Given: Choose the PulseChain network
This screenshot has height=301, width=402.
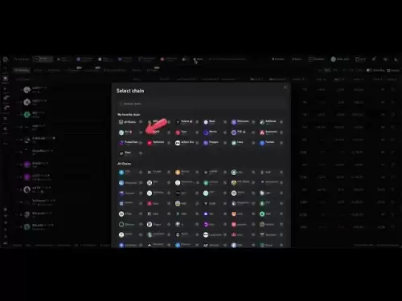Looking at the screenshot, I should [x=129, y=143].
